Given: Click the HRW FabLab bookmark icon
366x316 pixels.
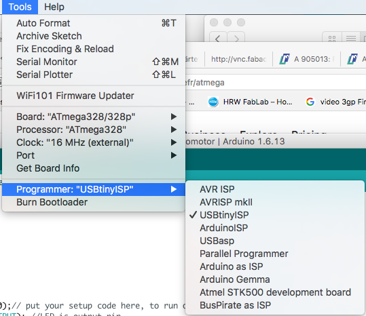Looking at the screenshot, I should tap(213, 102).
